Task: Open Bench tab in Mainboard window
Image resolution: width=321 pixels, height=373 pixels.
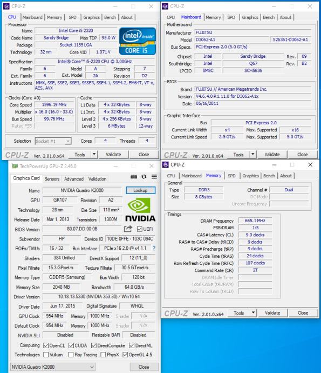Action: pyautogui.click(x=269, y=17)
